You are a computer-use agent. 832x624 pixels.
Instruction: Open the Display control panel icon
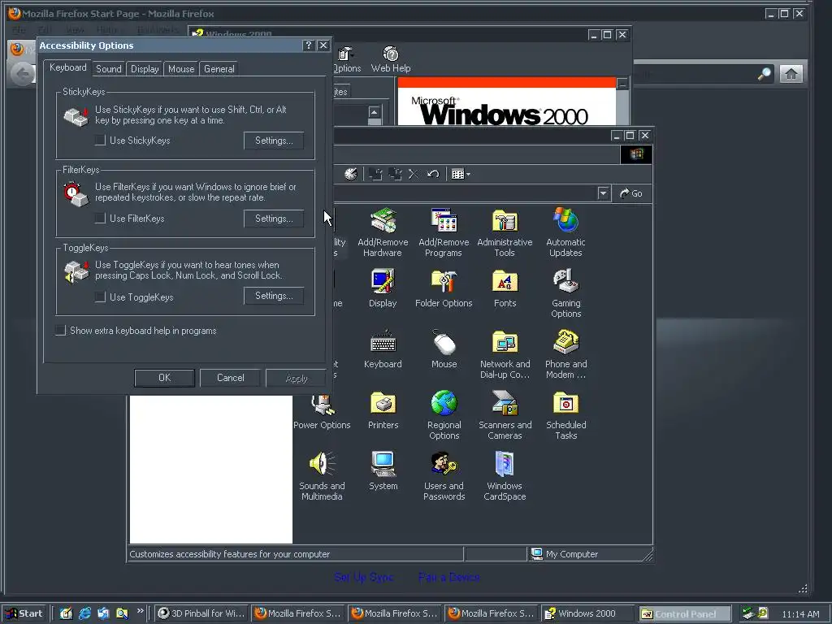click(x=383, y=288)
